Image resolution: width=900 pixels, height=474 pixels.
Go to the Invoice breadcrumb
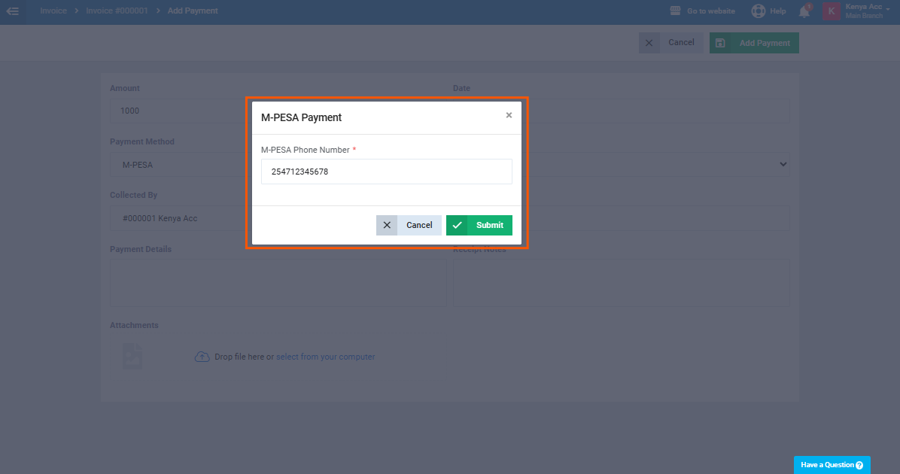[53, 11]
